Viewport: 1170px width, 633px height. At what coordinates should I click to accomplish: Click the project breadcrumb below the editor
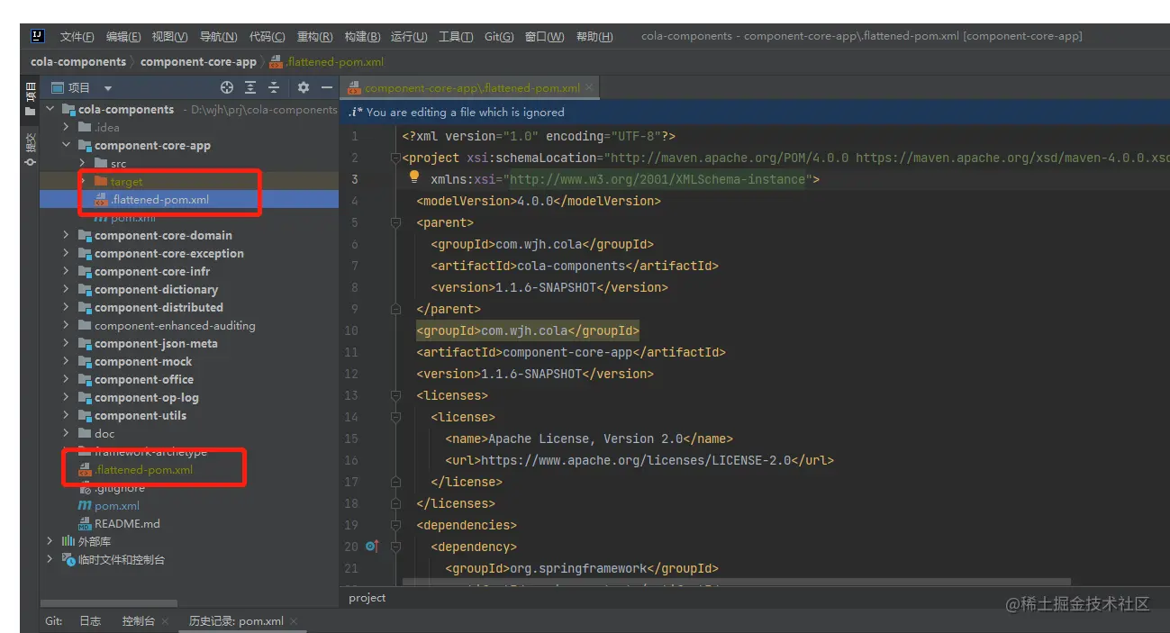[367, 598]
